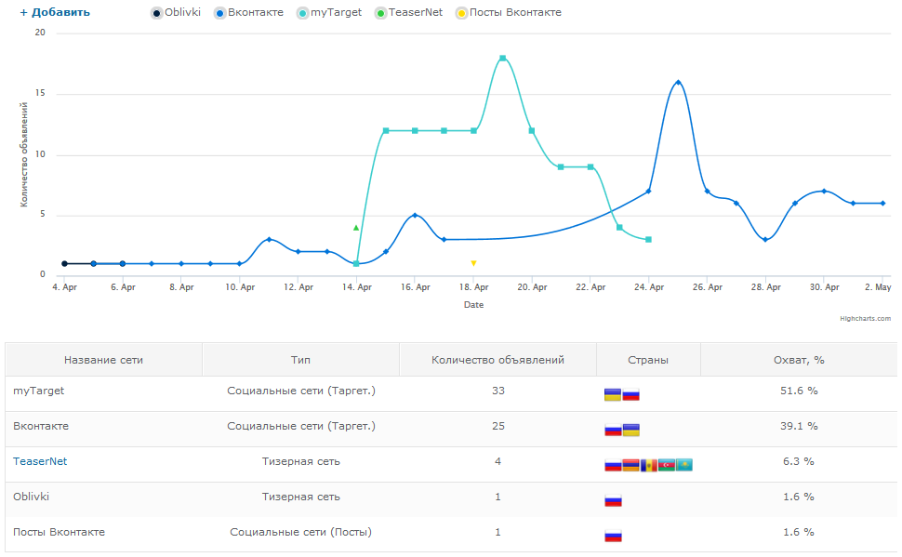The width and height of the screenshot is (902, 557).
Task: Click the 39.1 % reach value
Action: click(x=799, y=426)
